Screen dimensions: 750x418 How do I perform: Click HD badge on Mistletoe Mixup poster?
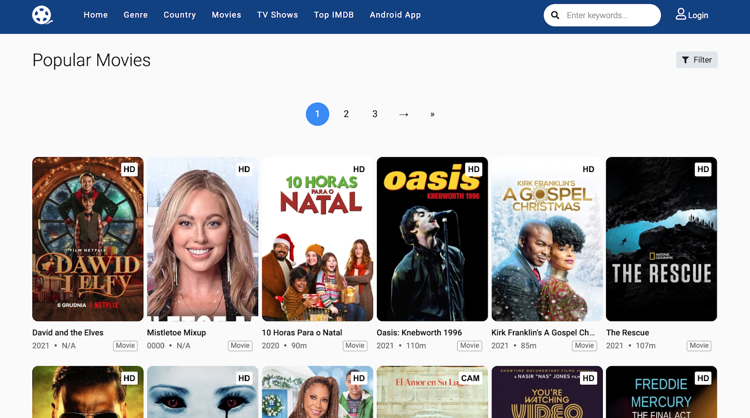click(244, 169)
